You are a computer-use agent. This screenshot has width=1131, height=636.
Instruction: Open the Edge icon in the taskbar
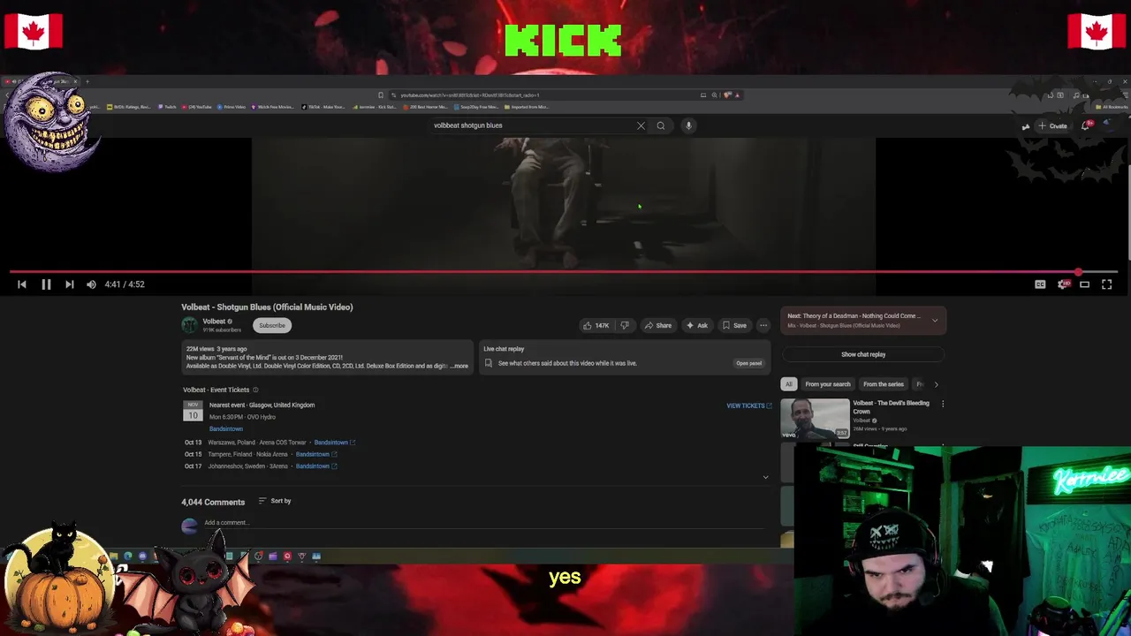coord(128,556)
